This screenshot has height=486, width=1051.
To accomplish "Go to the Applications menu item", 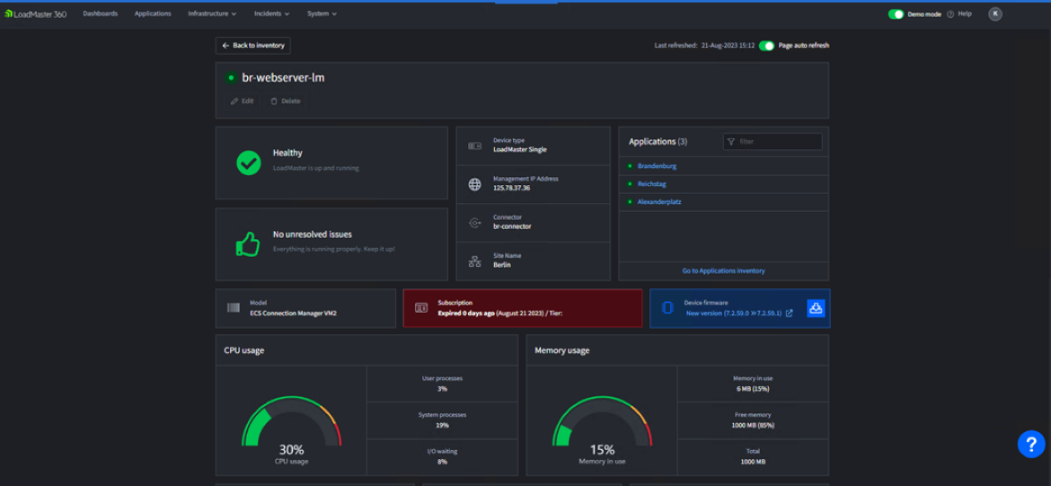I will pyautogui.click(x=153, y=14).
